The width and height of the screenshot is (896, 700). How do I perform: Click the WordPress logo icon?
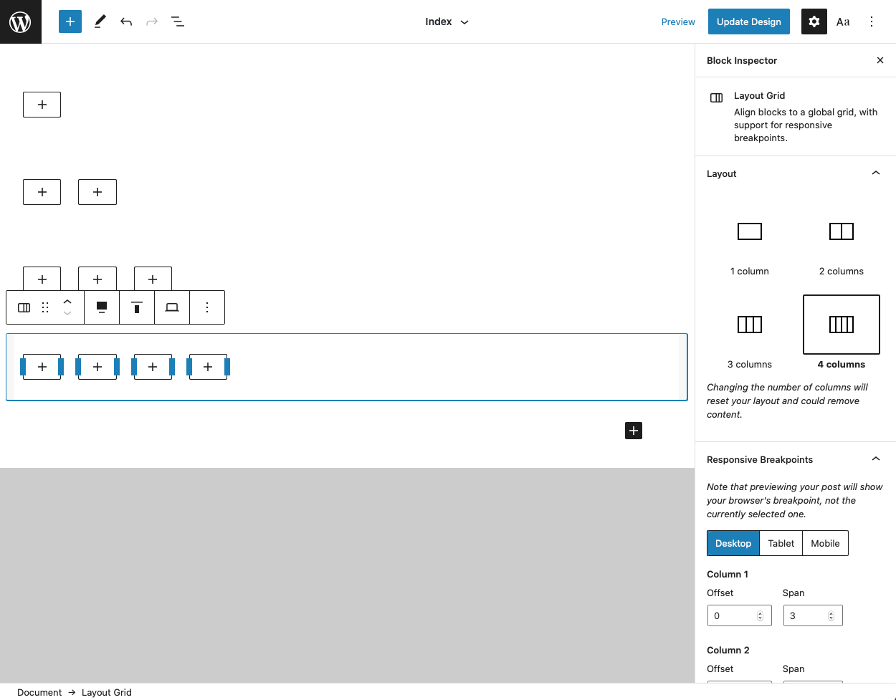[20, 21]
